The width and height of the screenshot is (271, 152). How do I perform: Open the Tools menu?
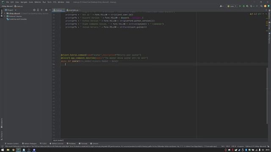point(50,2)
